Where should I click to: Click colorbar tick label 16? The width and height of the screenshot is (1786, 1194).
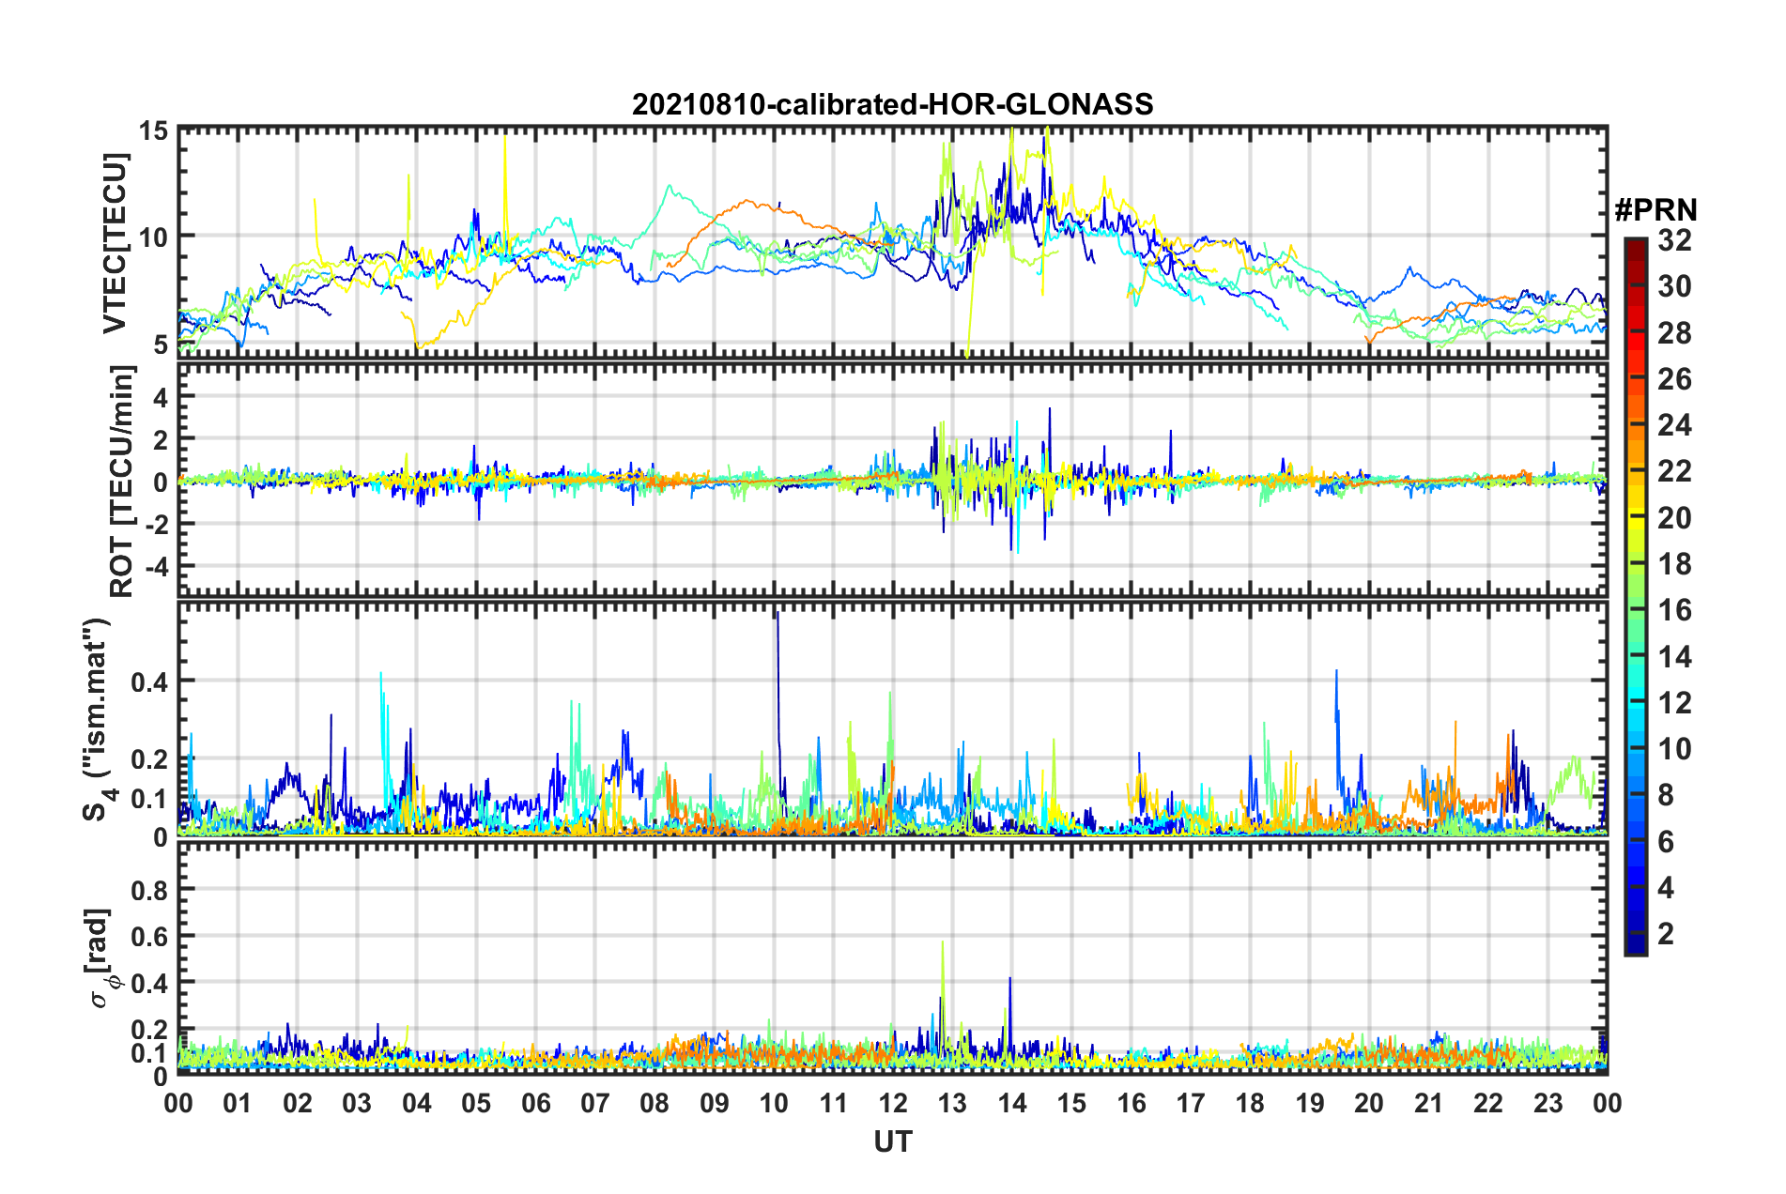point(1674,610)
